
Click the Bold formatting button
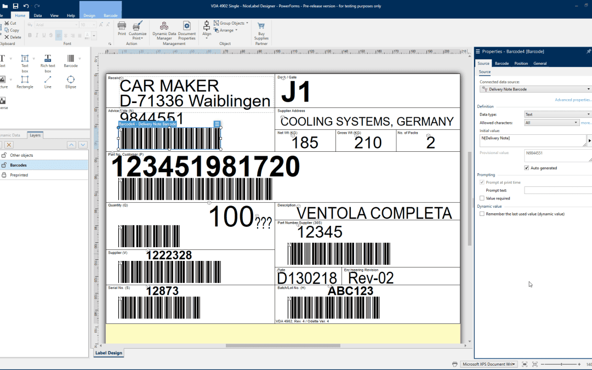click(30, 36)
